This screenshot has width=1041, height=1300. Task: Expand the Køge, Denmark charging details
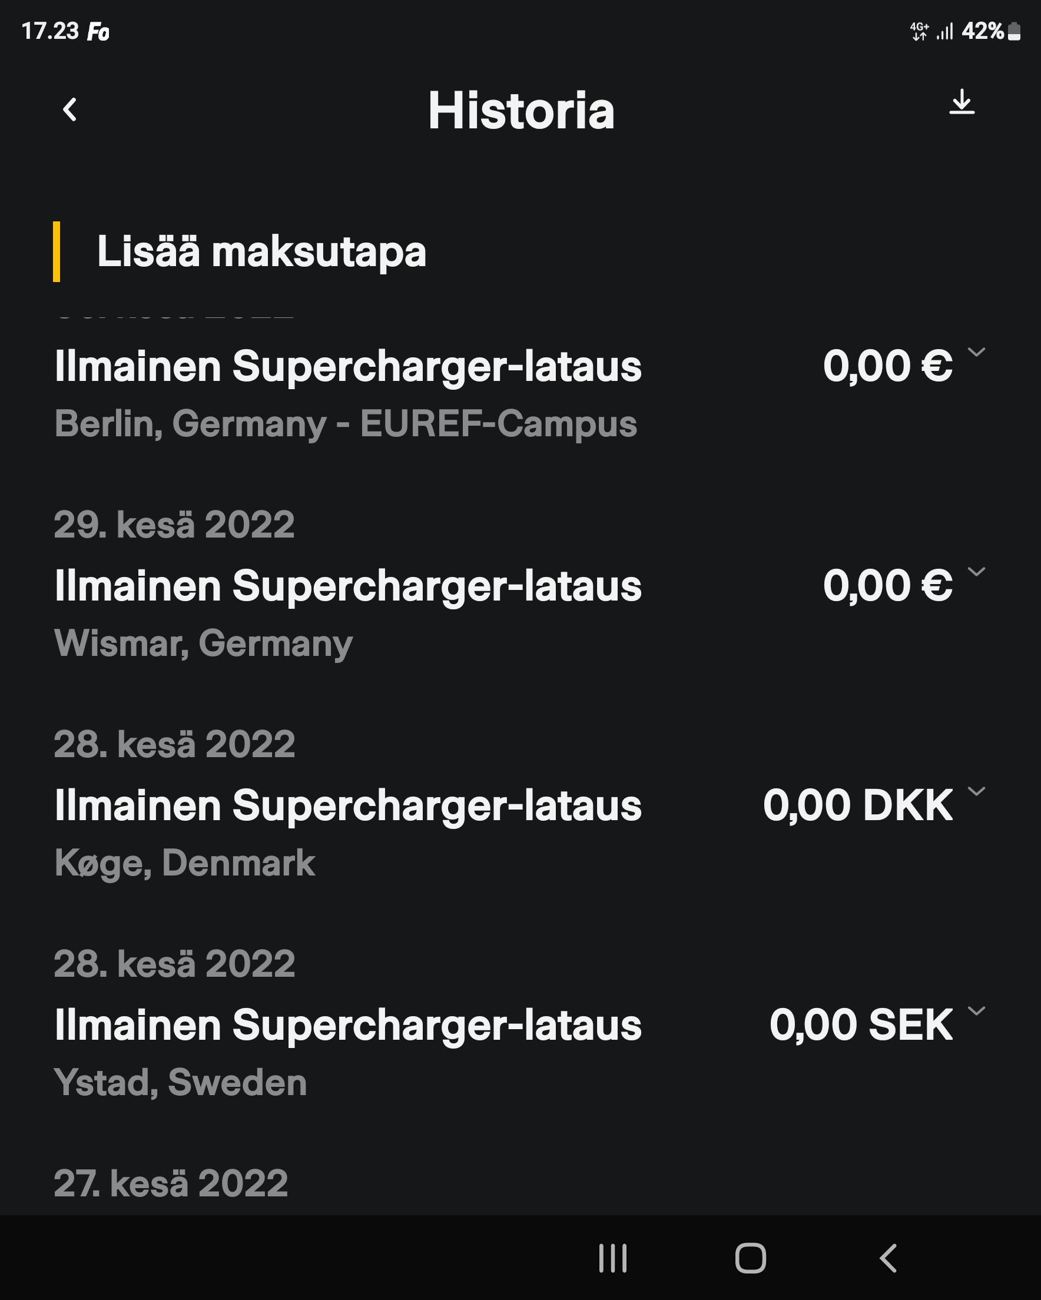tap(976, 791)
